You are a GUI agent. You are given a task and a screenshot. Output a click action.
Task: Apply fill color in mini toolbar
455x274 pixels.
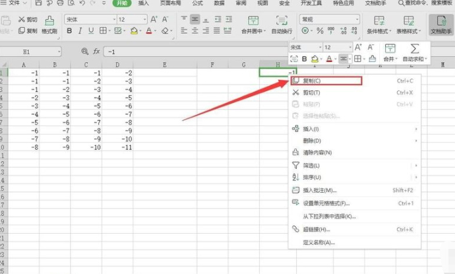tap(315, 59)
